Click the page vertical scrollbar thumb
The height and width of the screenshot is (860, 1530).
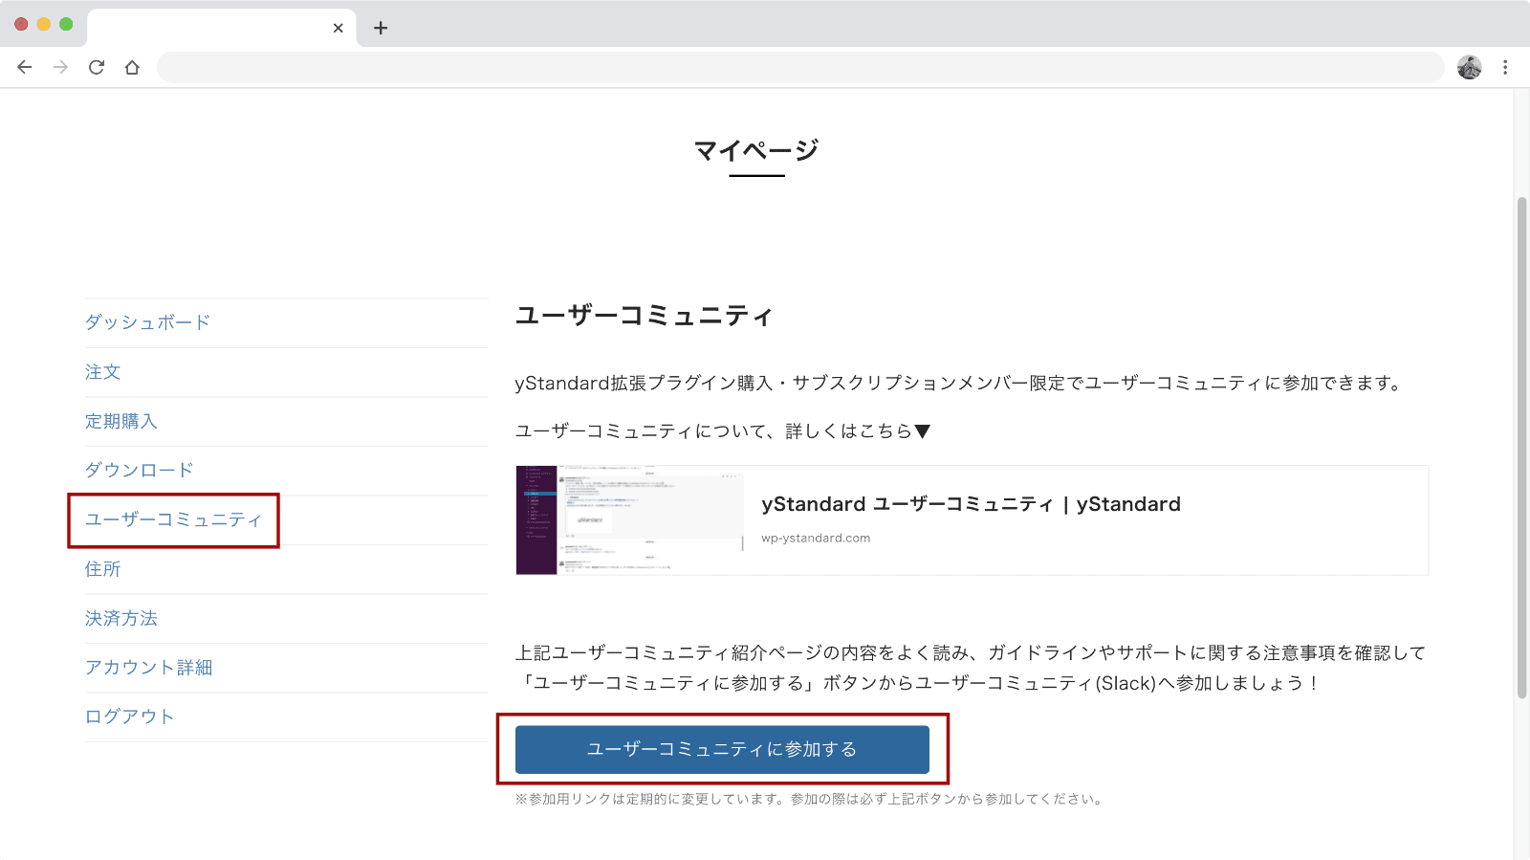point(1521,448)
